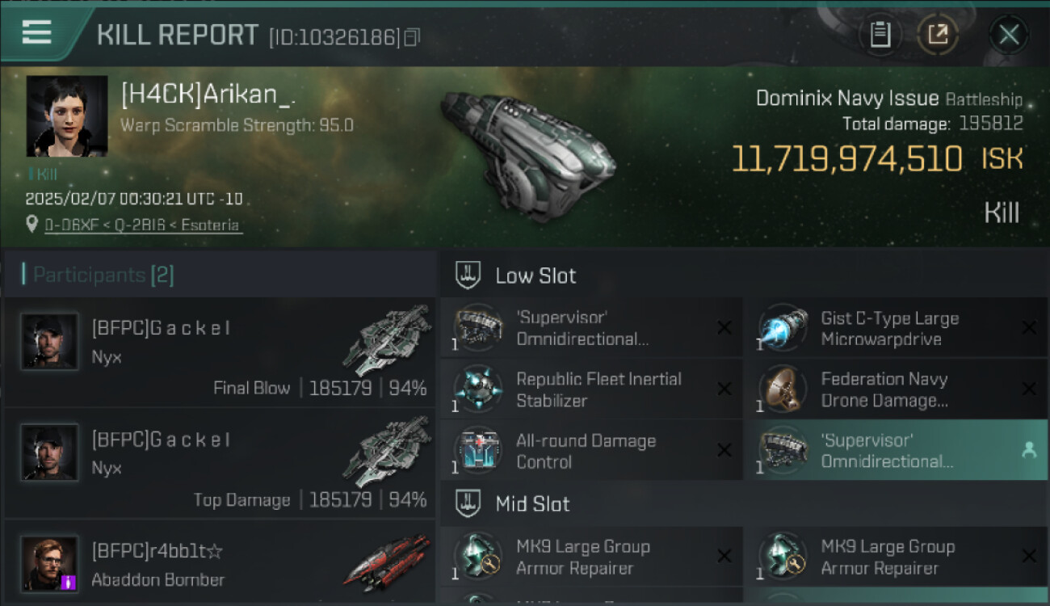This screenshot has width=1050, height=606.
Task: Select Final Blow participant Gackel entry
Action: (220, 352)
